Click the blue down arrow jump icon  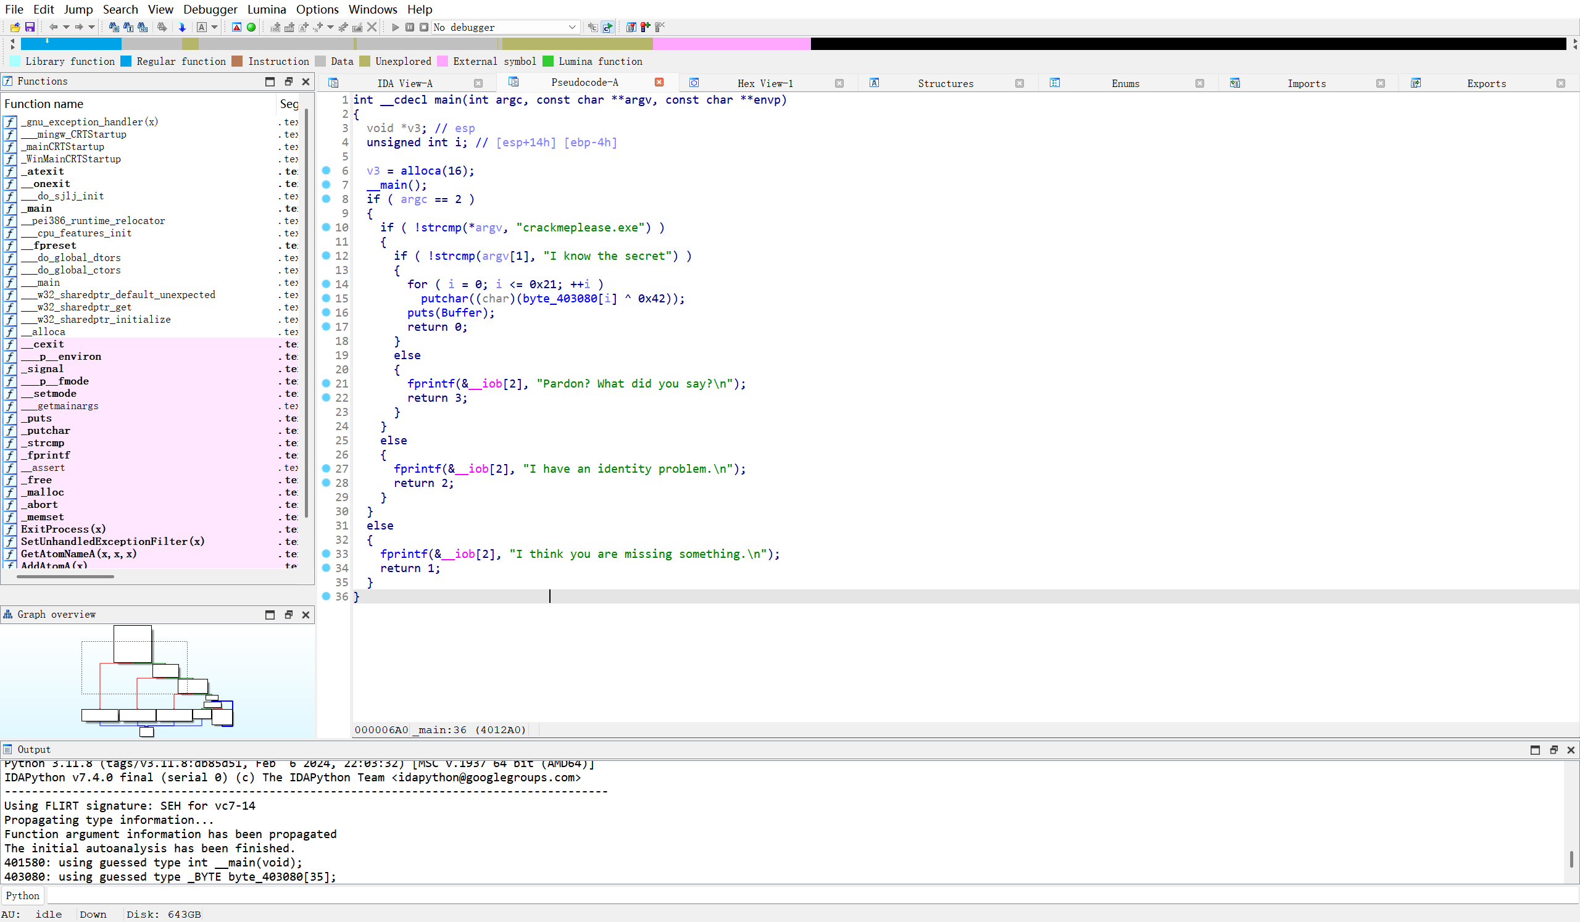[x=182, y=27]
